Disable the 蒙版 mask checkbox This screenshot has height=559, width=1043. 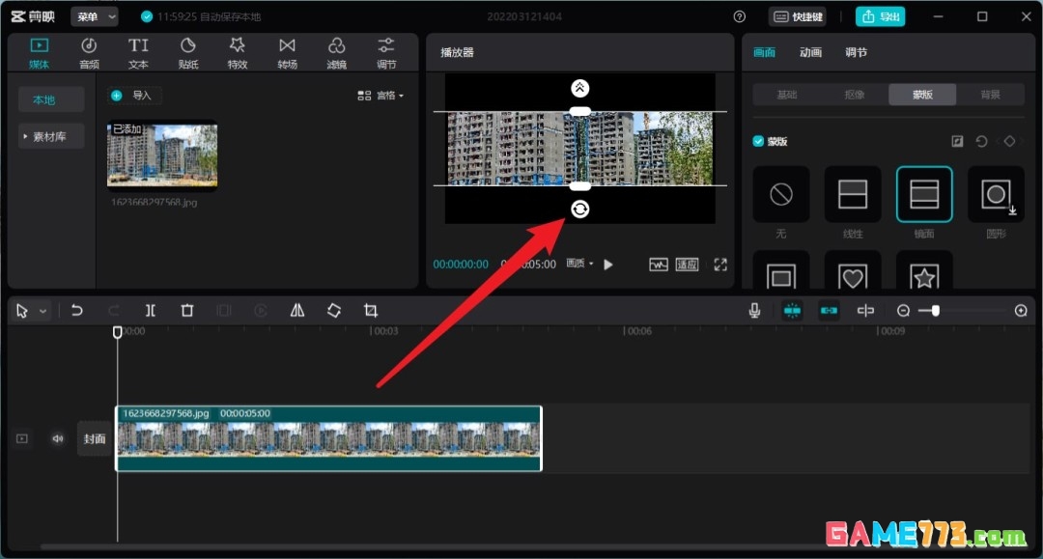(x=758, y=140)
